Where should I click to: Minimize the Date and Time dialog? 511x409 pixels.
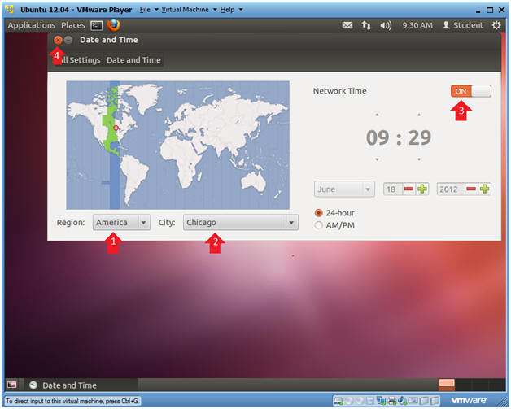tap(68, 40)
